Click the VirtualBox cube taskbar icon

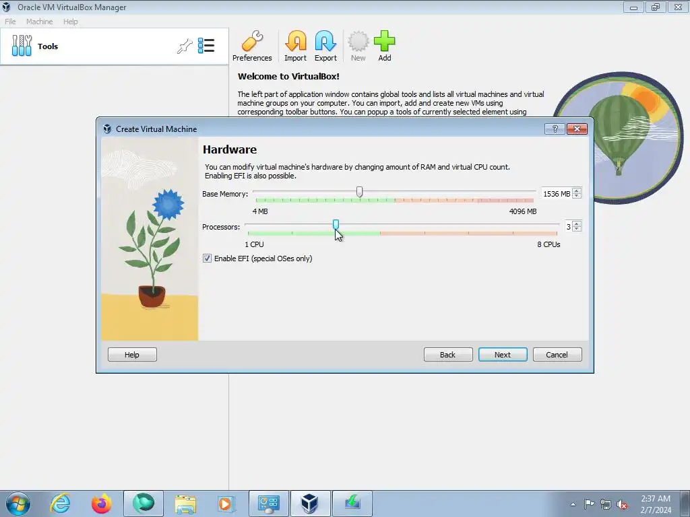tap(310, 504)
